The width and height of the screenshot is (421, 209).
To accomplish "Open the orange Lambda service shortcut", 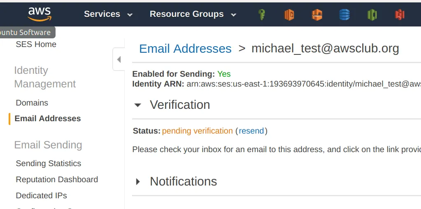I will pyautogui.click(x=289, y=14).
